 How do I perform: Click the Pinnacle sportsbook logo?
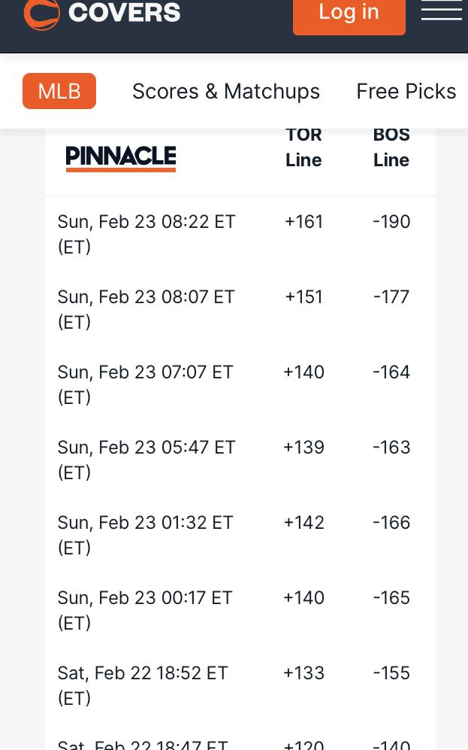[121, 158]
